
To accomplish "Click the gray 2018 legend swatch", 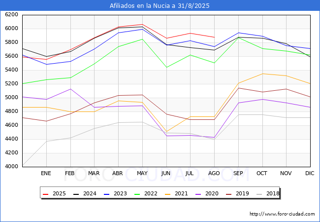I will coord(259,194).
